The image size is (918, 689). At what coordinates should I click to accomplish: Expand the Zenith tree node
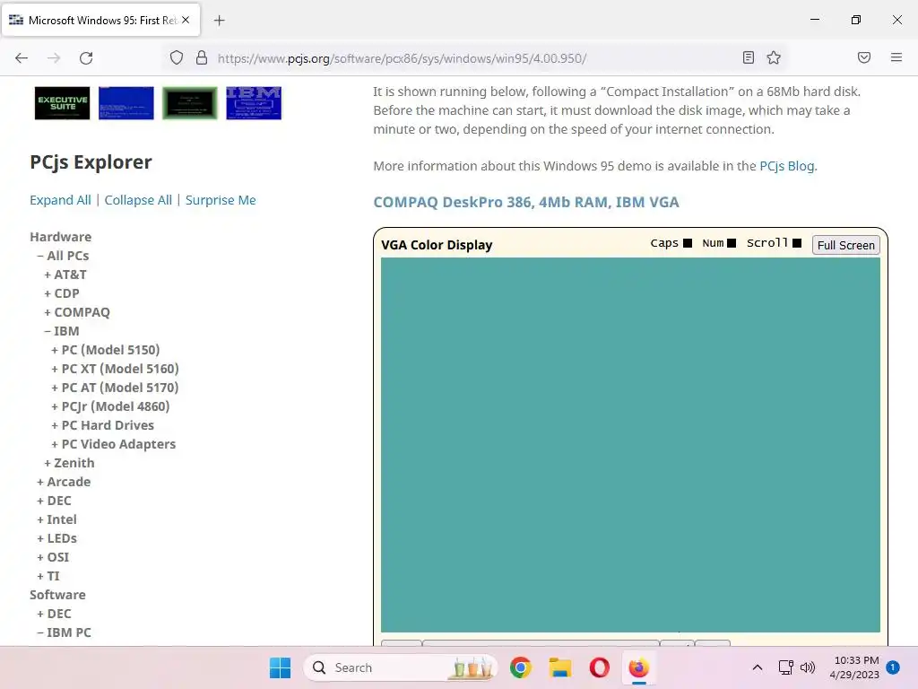pyautogui.click(x=69, y=463)
